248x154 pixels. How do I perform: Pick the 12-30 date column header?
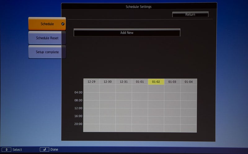(108, 82)
